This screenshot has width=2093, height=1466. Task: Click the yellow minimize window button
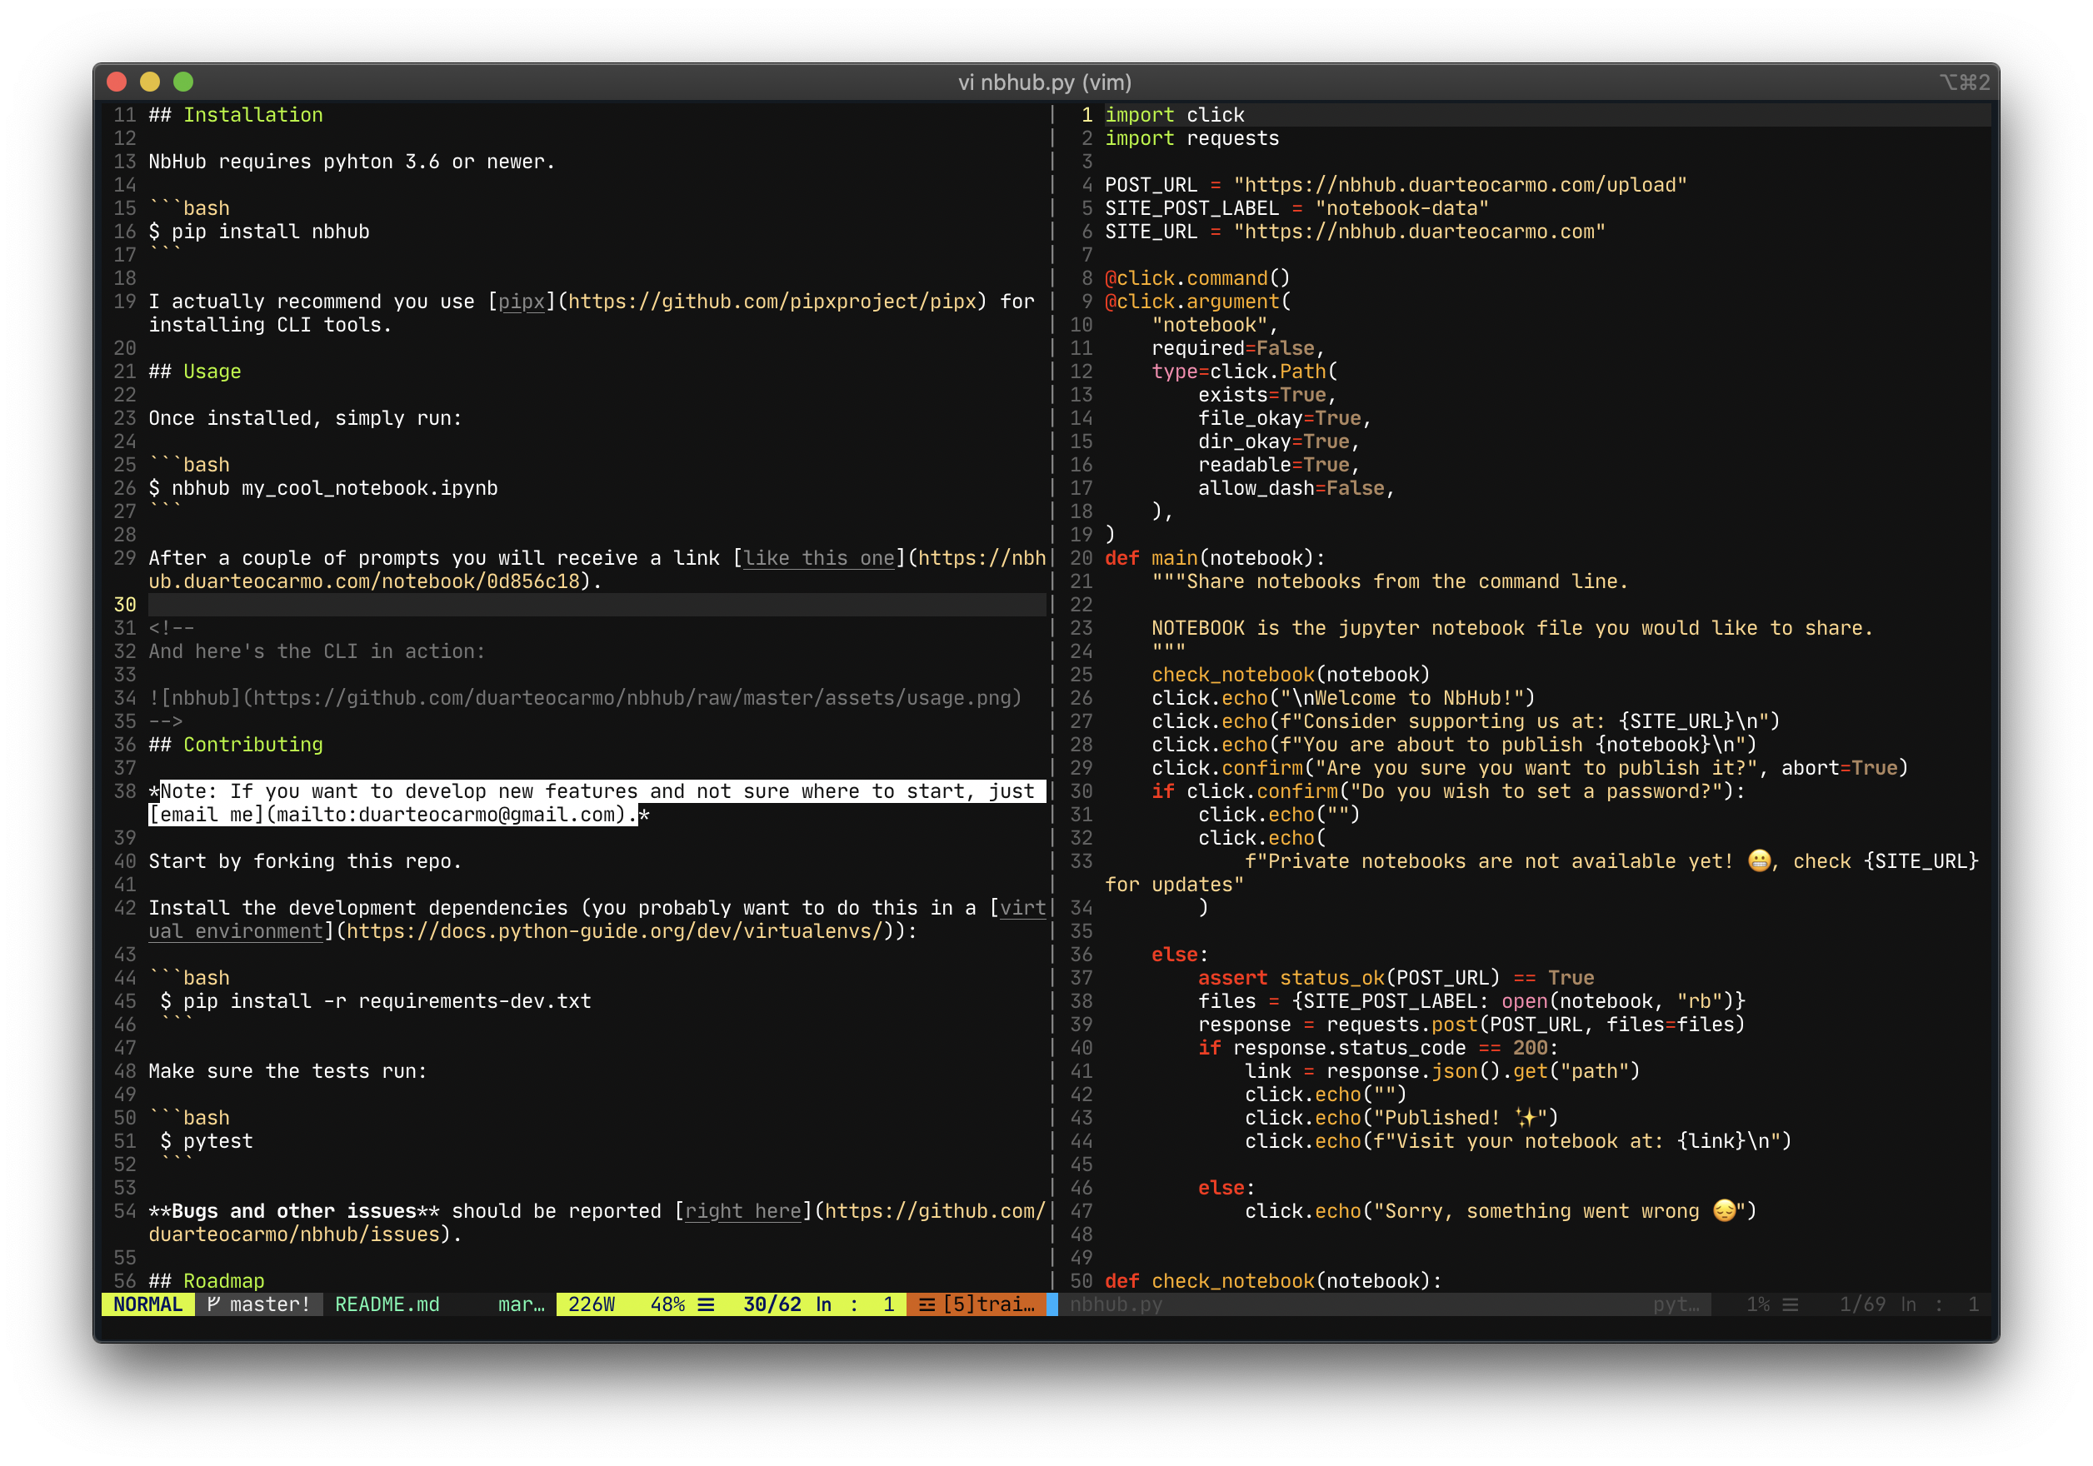[x=151, y=82]
